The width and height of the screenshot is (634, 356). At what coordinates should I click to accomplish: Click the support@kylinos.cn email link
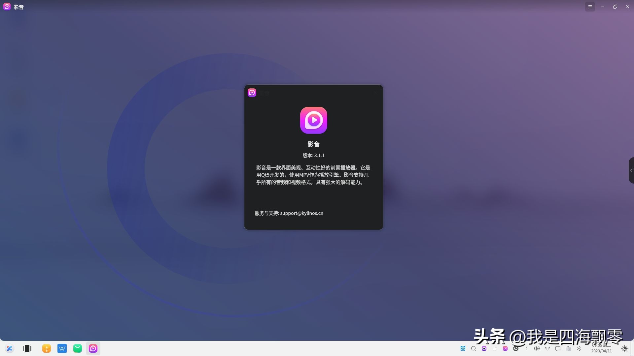click(301, 213)
